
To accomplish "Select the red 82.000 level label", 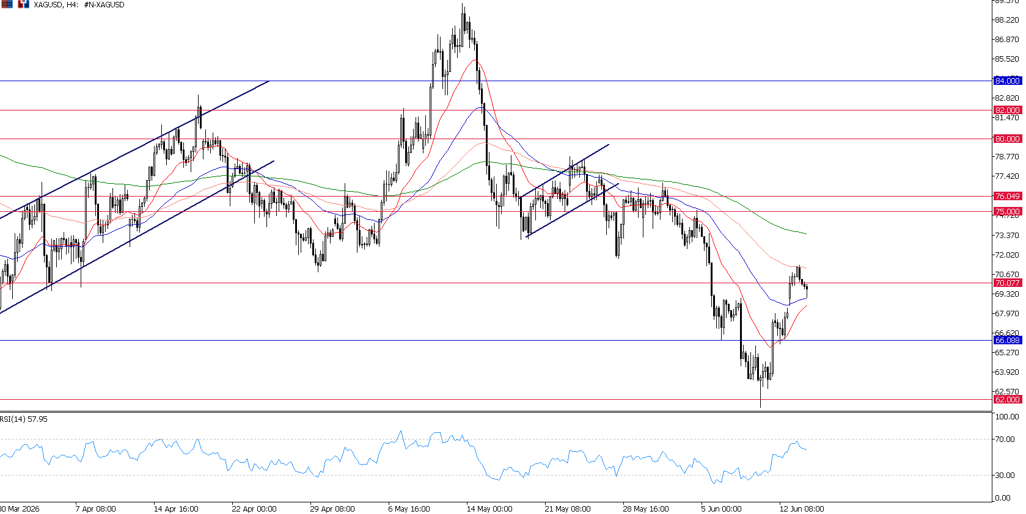I will (x=1007, y=110).
